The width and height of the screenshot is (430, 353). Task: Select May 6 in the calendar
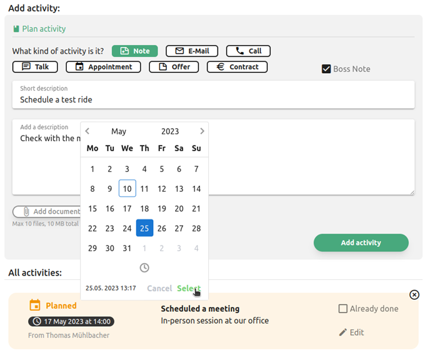[179, 169]
